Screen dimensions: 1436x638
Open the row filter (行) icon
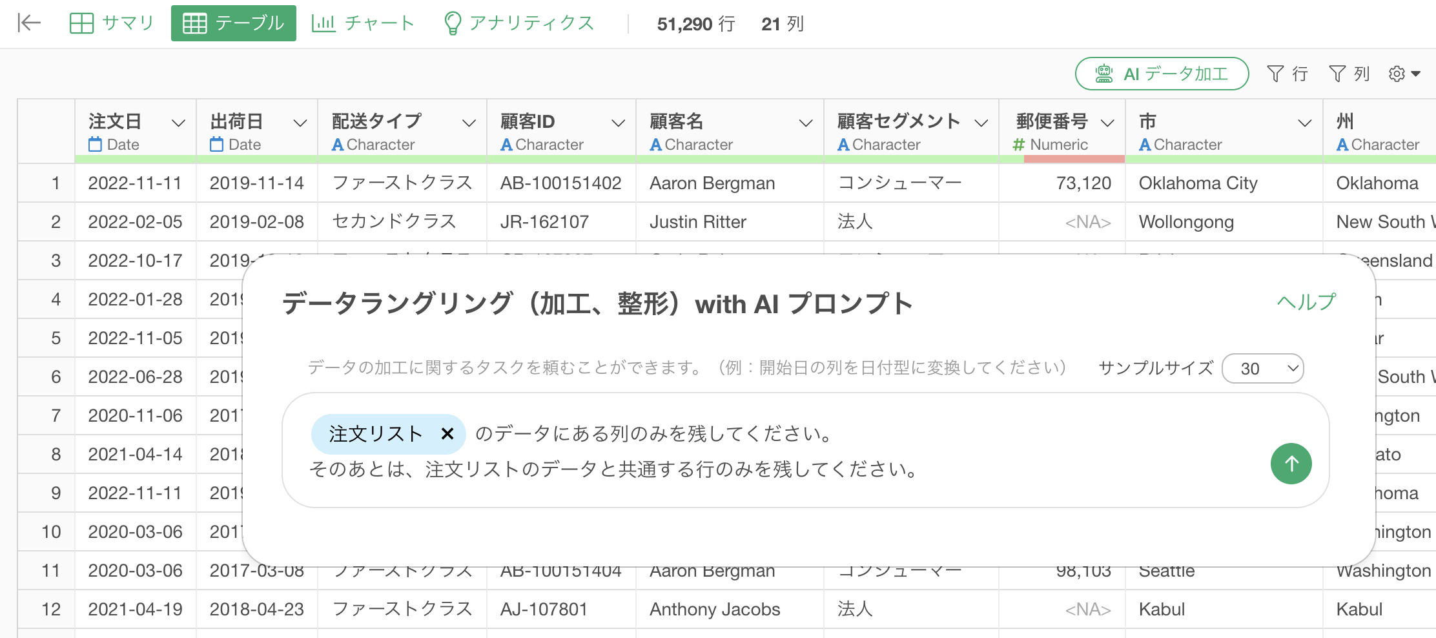click(x=1287, y=74)
